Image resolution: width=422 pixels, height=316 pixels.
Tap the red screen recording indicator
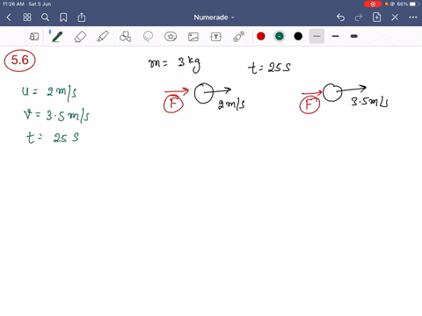point(373,4)
